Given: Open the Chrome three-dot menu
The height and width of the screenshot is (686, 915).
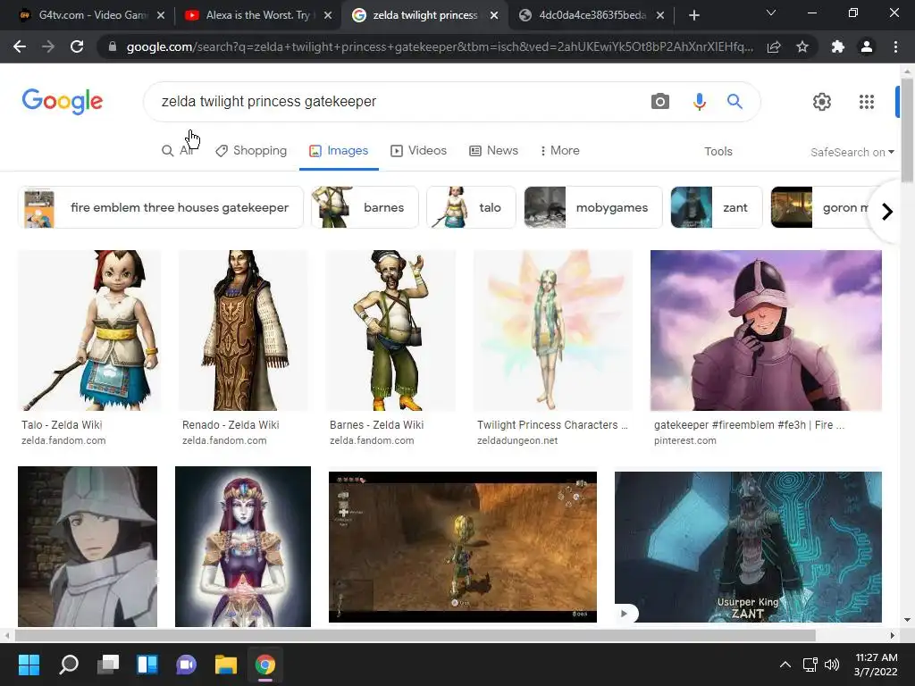Looking at the screenshot, I should [895, 46].
